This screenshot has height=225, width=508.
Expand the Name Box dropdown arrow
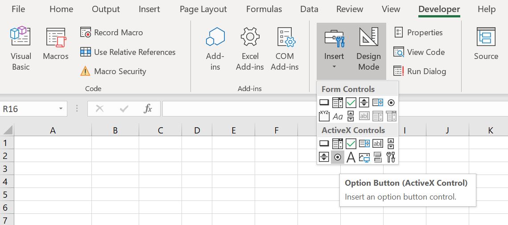click(x=61, y=108)
